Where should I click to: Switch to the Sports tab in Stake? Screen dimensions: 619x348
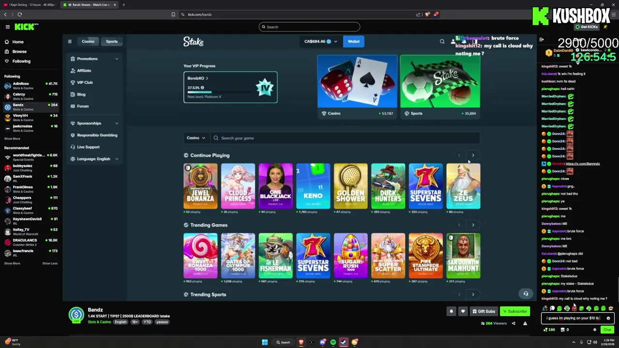tap(112, 42)
